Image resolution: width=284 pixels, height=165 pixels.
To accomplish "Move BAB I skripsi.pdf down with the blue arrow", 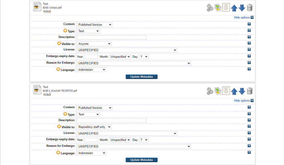I will [242, 8].
